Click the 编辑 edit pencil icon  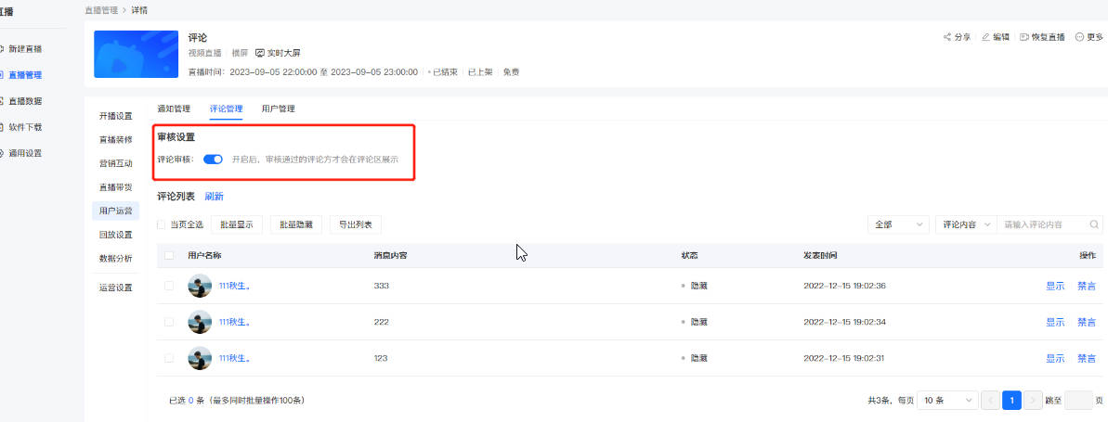(985, 37)
